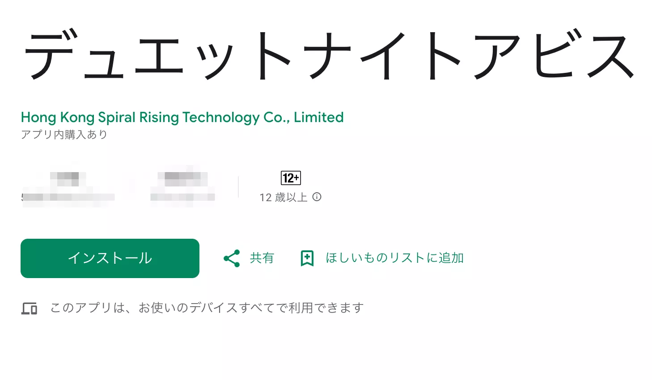Click the info icon beside 12 歳以上

coord(318,197)
